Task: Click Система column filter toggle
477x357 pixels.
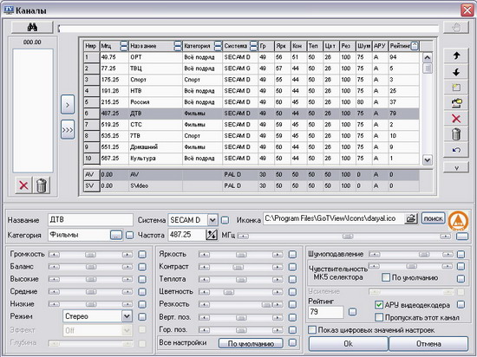Action: click(x=253, y=46)
